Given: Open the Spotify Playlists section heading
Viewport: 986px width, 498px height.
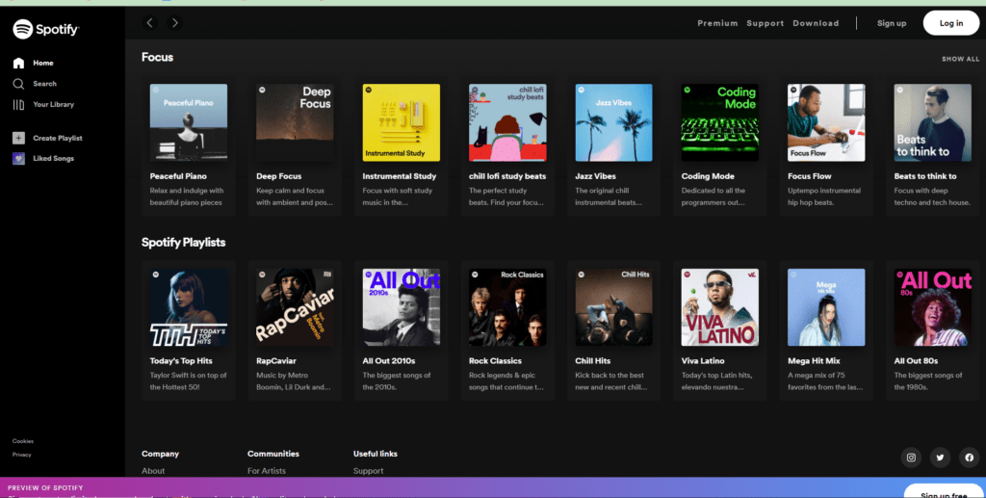Looking at the screenshot, I should tap(184, 242).
